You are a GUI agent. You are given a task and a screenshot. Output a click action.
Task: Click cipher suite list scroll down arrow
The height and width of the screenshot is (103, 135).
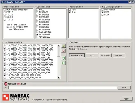point(59,78)
